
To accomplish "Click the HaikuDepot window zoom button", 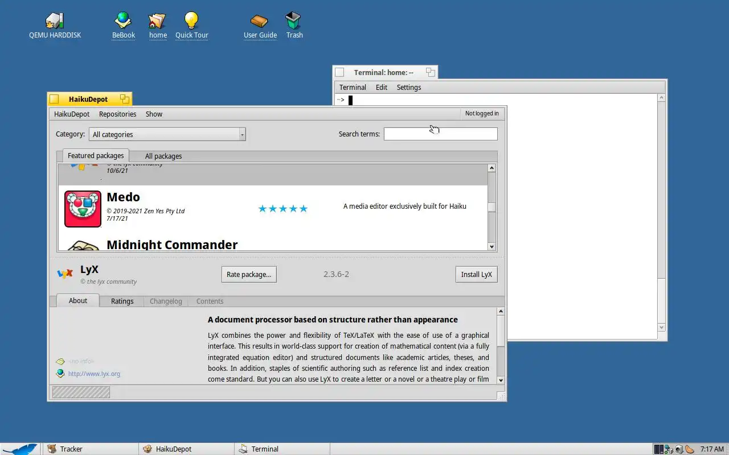I will [x=124, y=99].
